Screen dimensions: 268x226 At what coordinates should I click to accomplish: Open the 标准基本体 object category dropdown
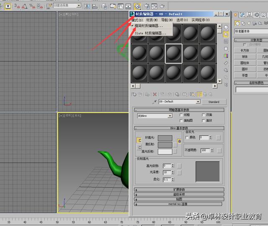pos(251,31)
